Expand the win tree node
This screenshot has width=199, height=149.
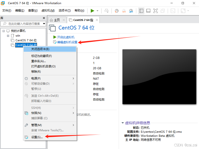coord(8,36)
